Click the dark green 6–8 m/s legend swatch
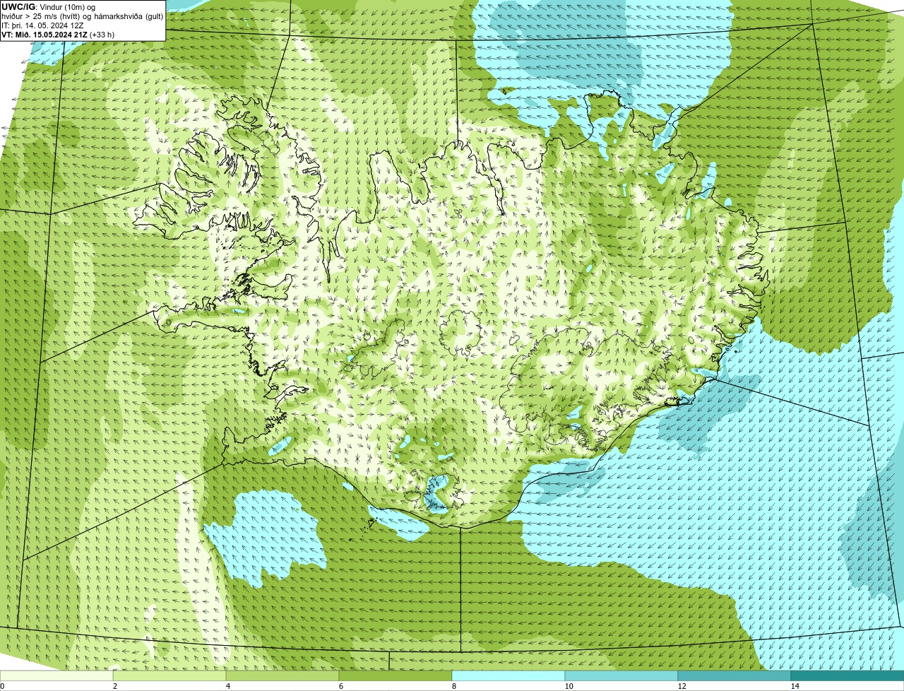904x691 pixels. click(395, 675)
